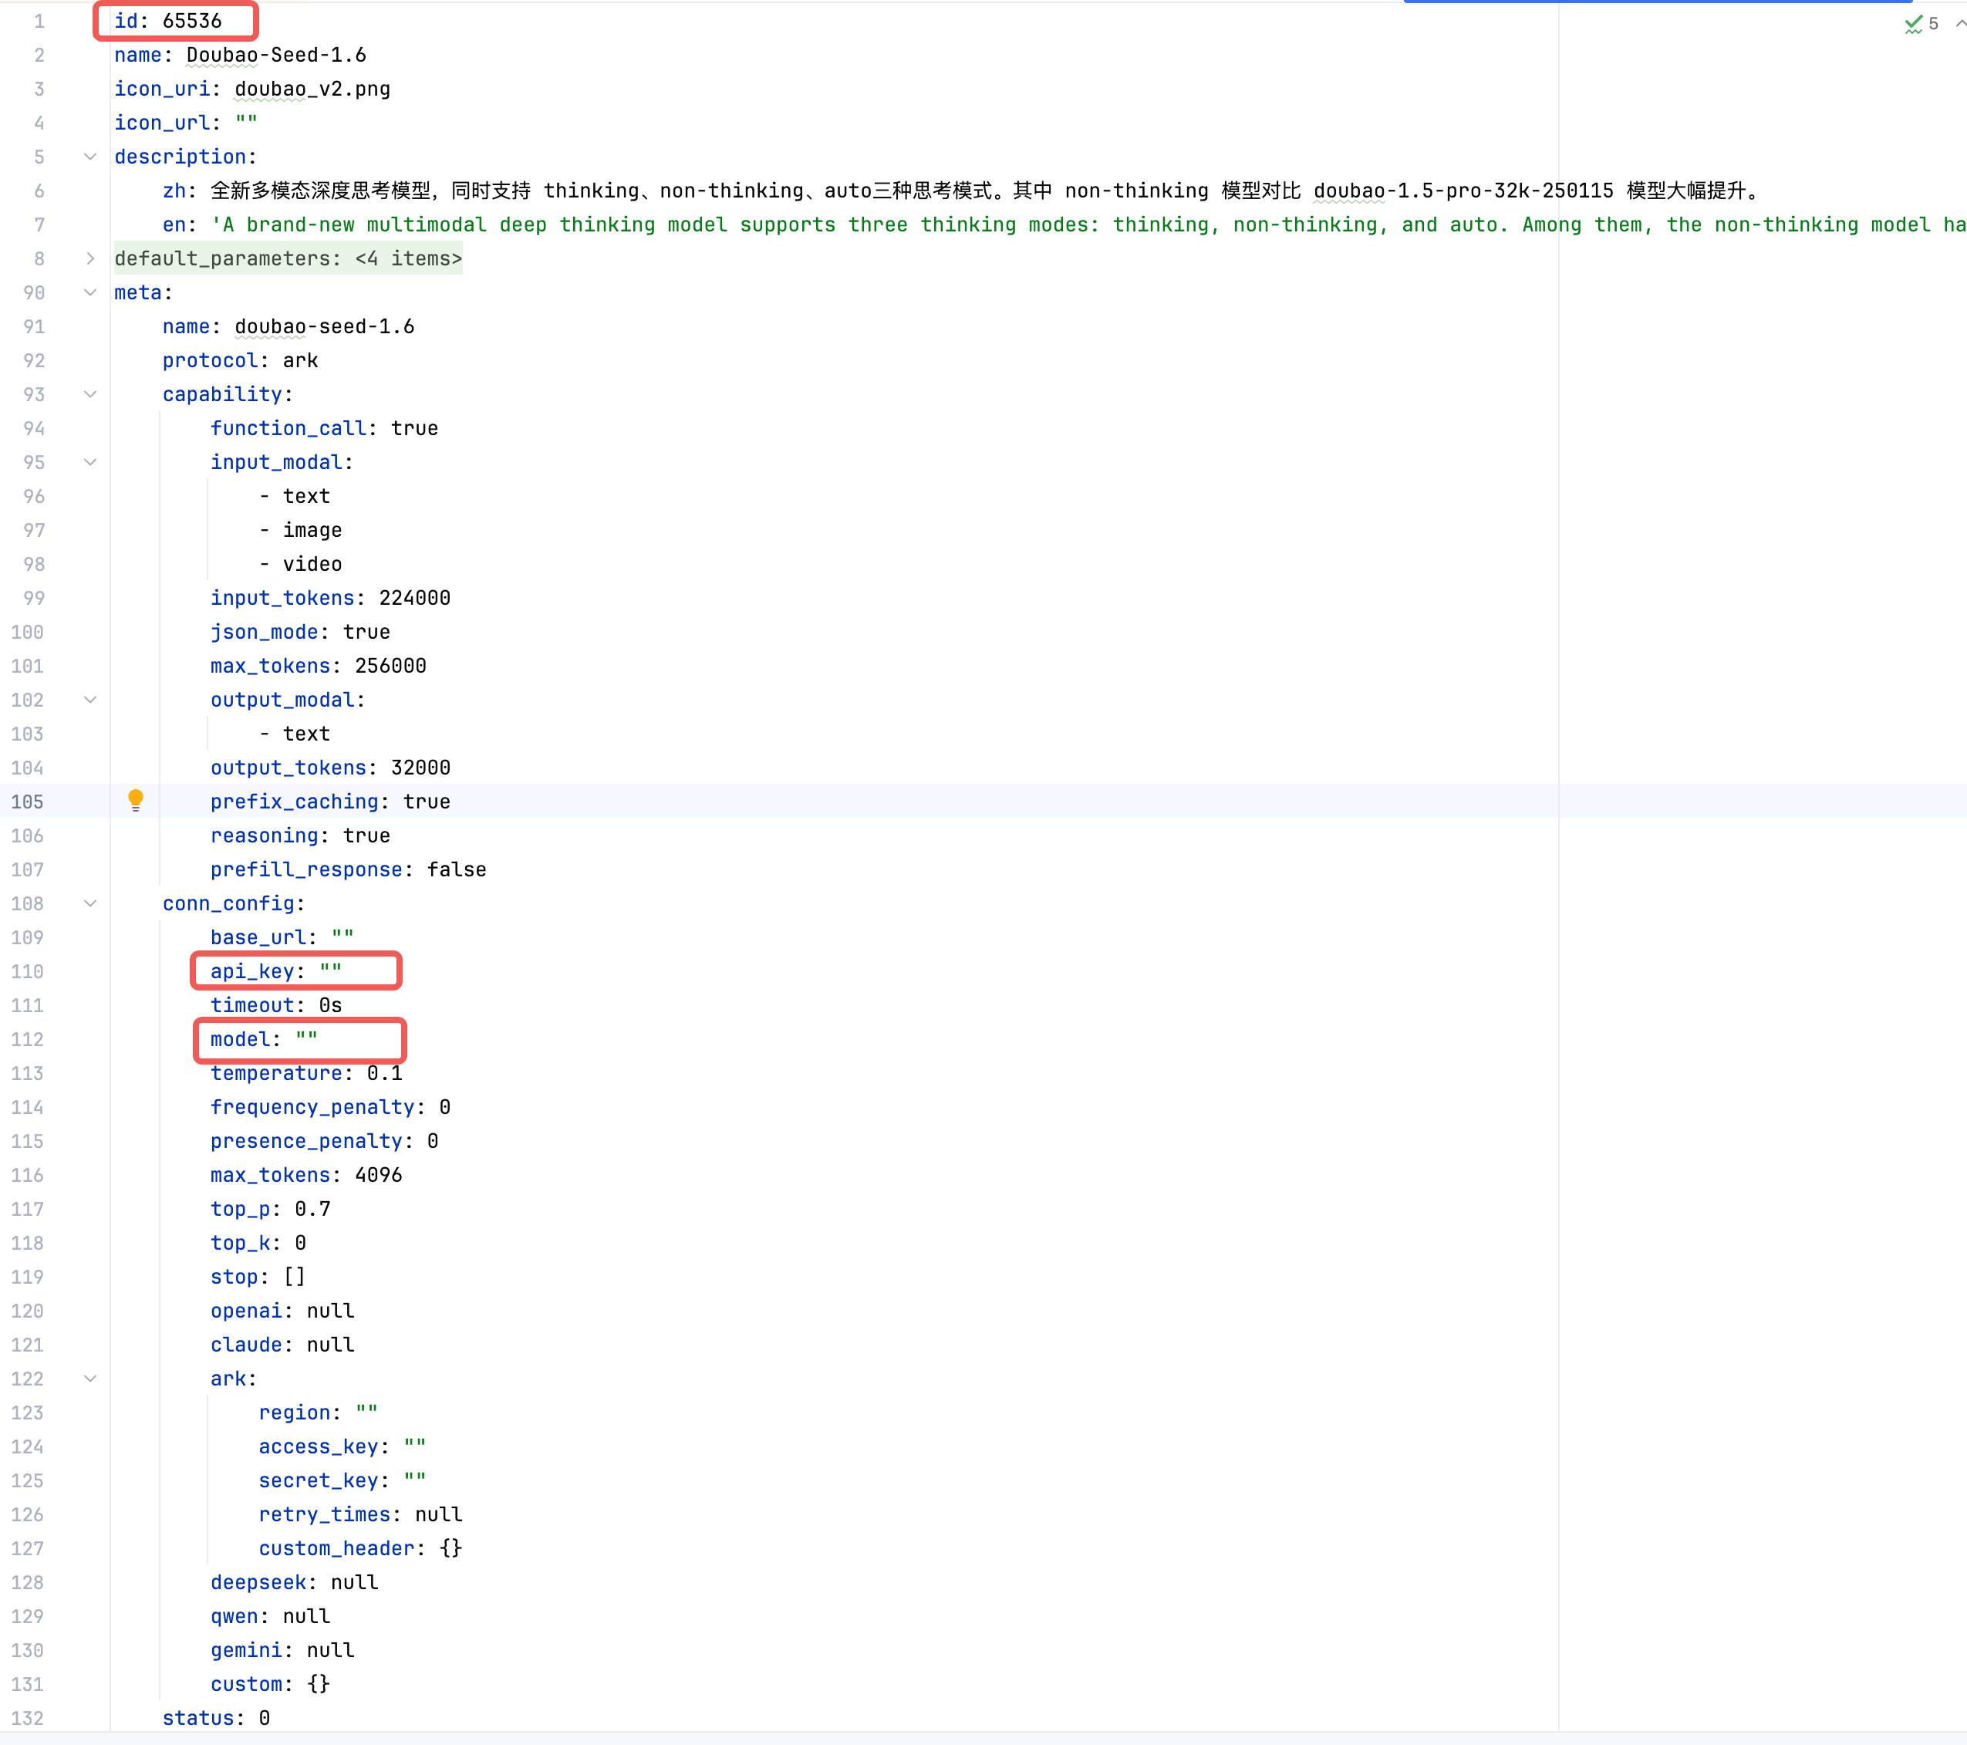Expand the folded default_parameters block
Viewport: 1967px width, 1745px height.
[x=90, y=258]
